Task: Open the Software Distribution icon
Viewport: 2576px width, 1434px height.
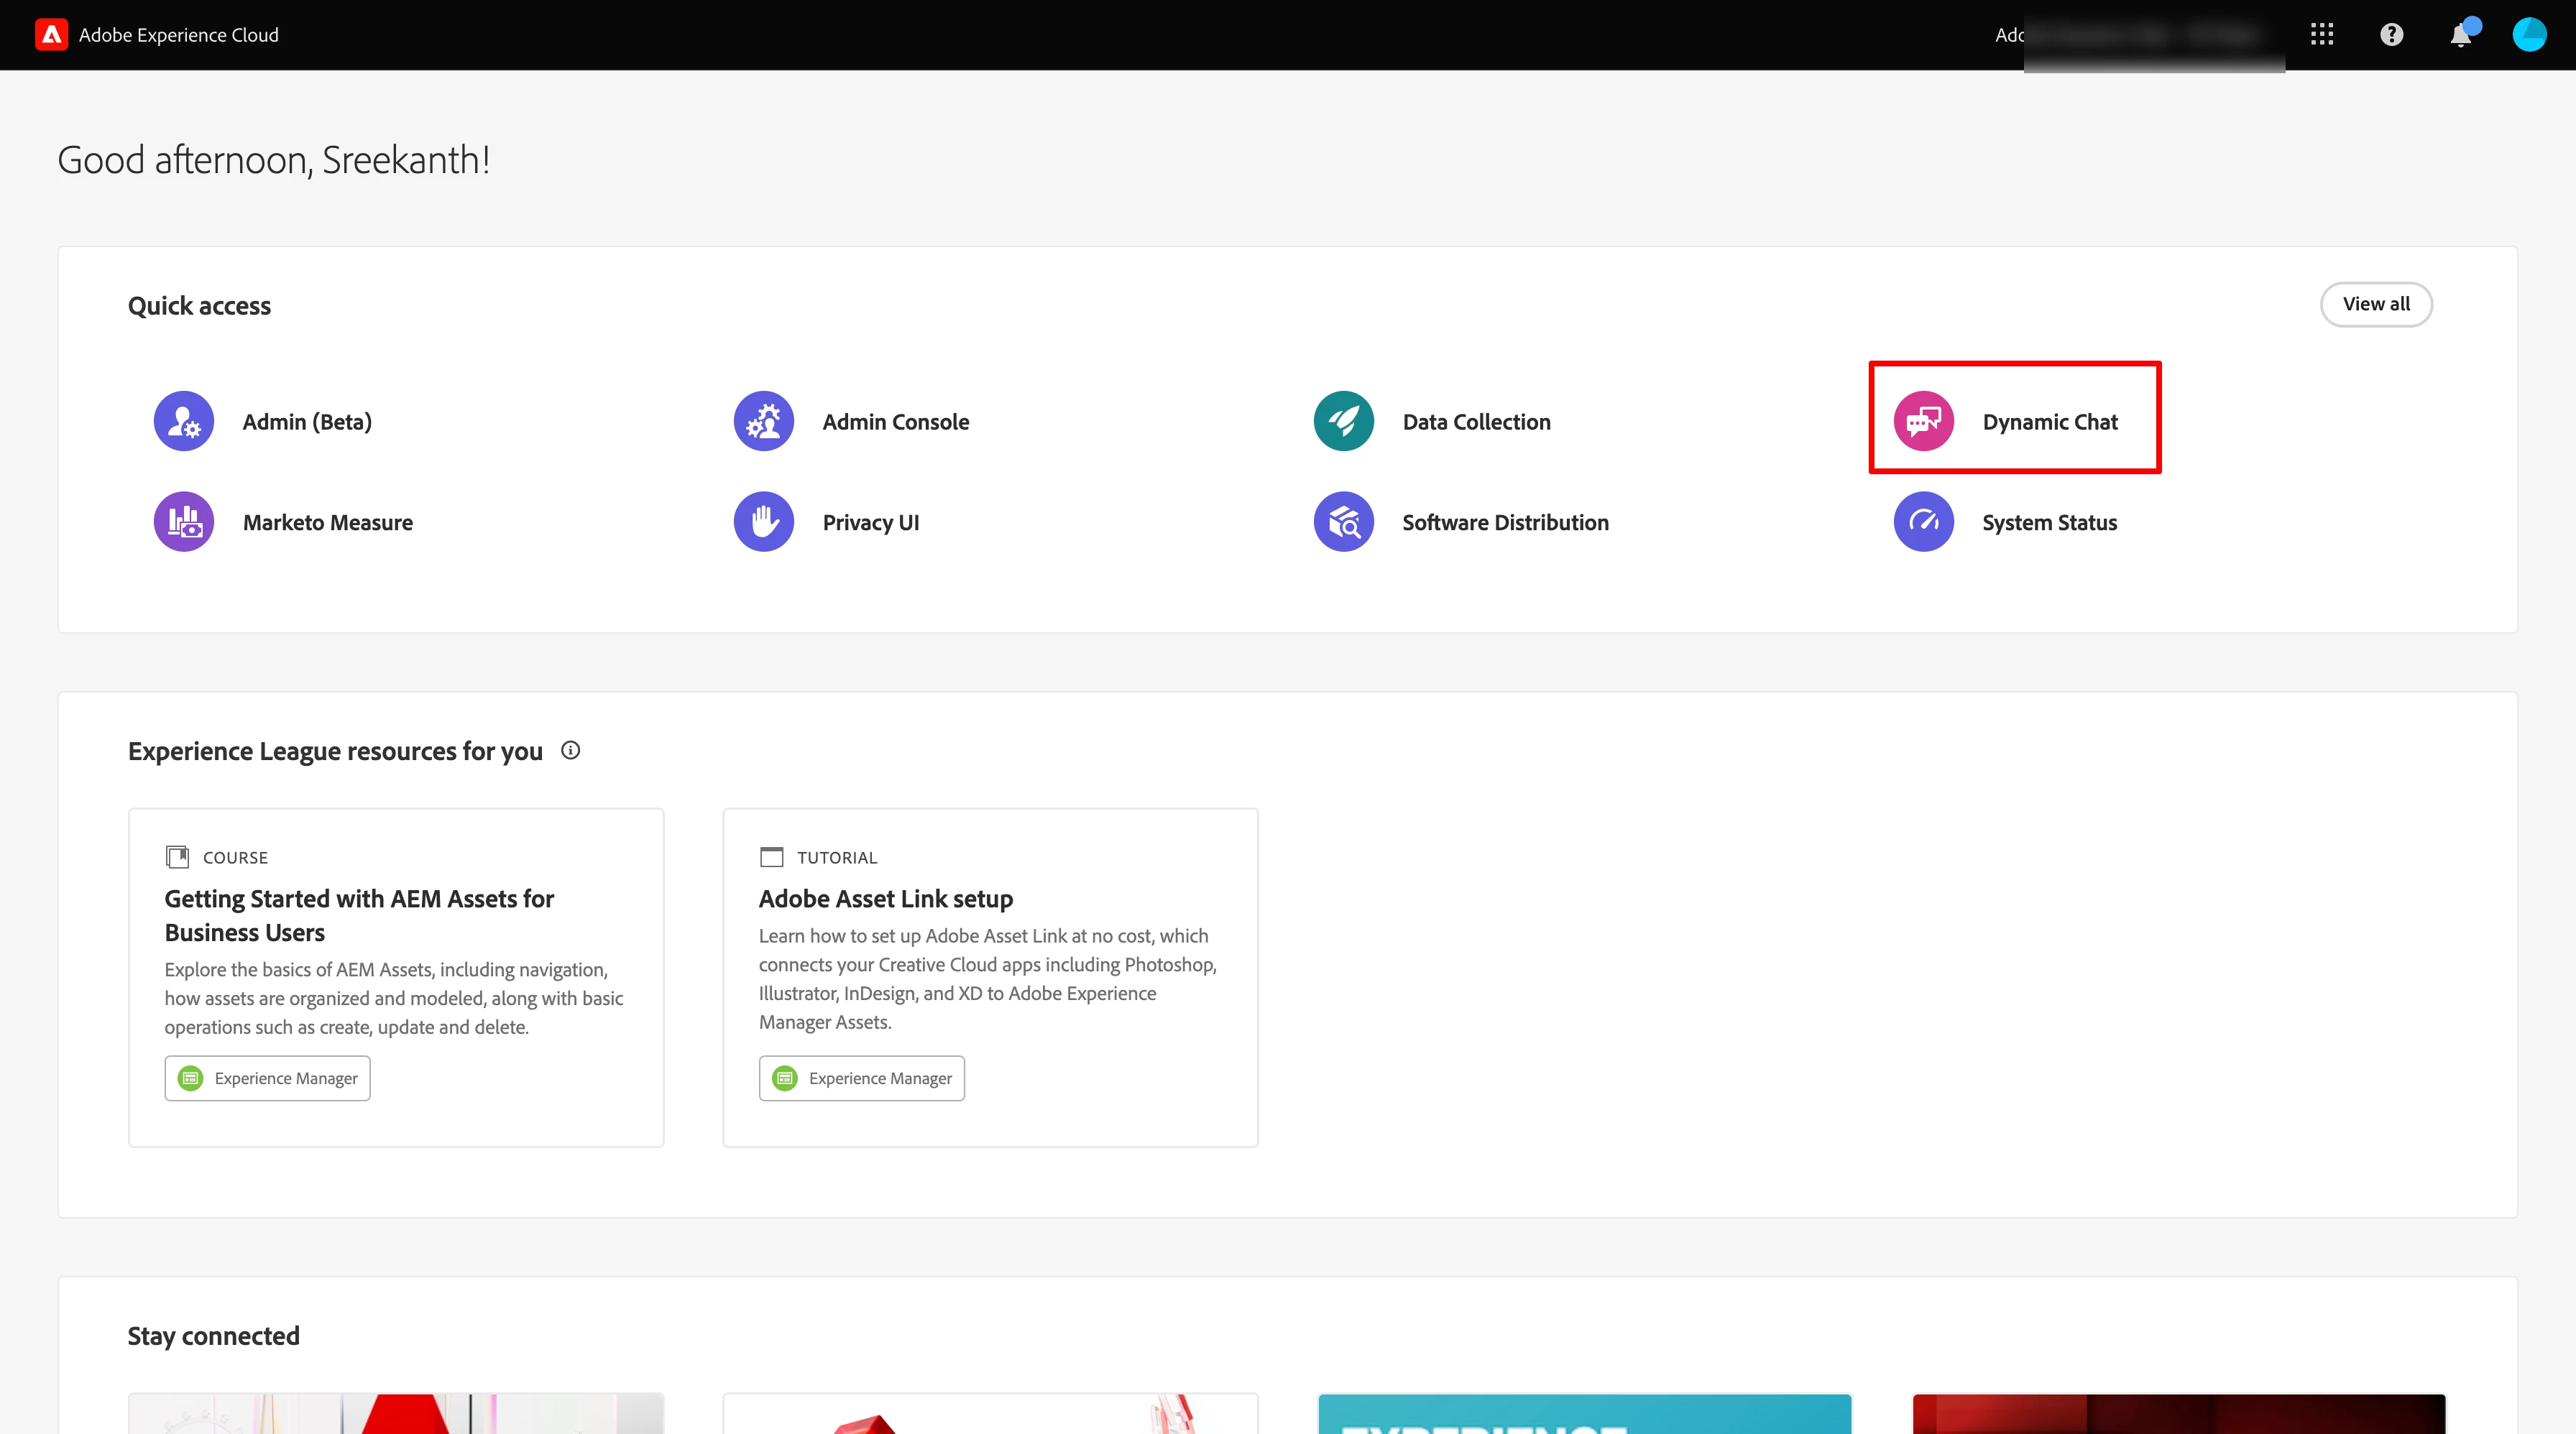Action: [1343, 522]
